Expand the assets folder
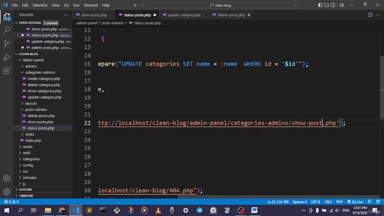 (28, 146)
